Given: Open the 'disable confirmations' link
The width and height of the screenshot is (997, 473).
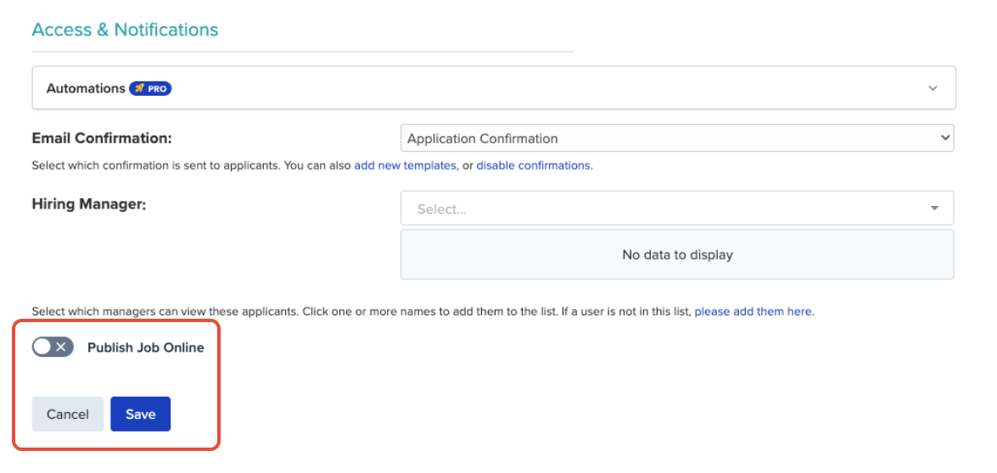Looking at the screenshot, I should click(x=534, y=165).
